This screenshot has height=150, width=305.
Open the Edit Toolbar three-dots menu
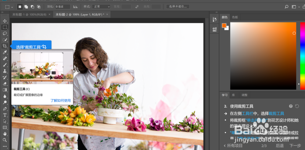tap(5, 146)
